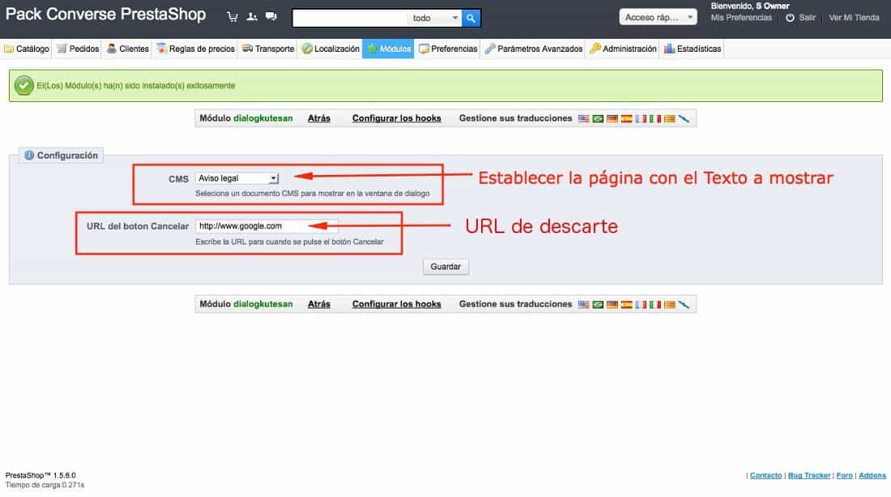
Task: Open the Reglas de precios menu
Action: tap(196, 49)
